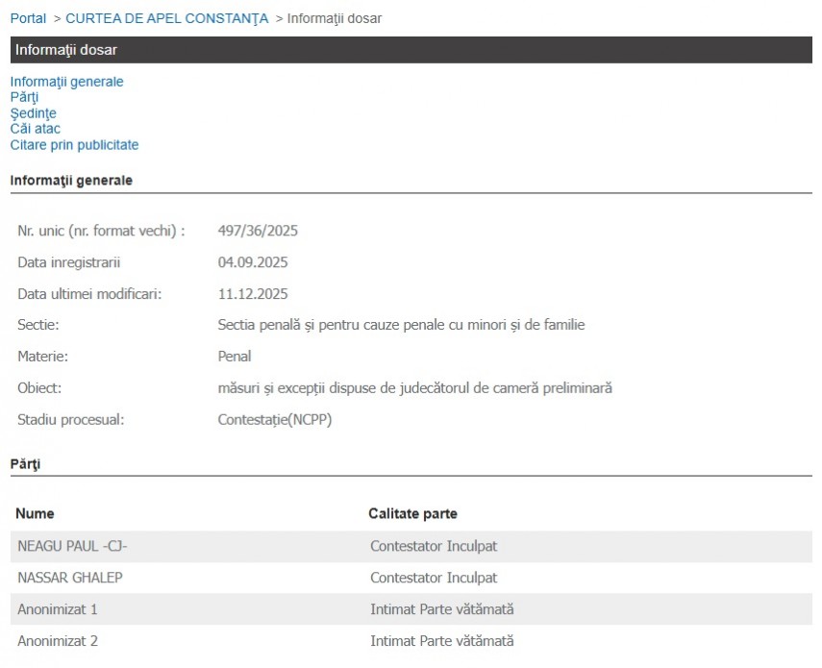Select the Anonimizat 1 party row
Image resolution: width=822 pixels, height=668 pixels.
pyautogui.click(x=58, y=609)
